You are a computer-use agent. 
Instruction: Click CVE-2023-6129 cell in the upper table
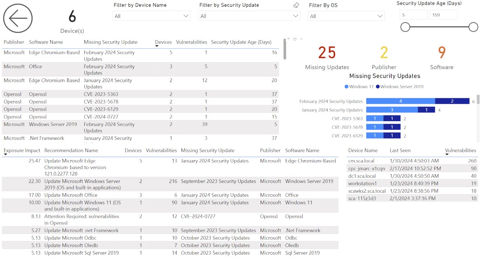pos(101,109)
